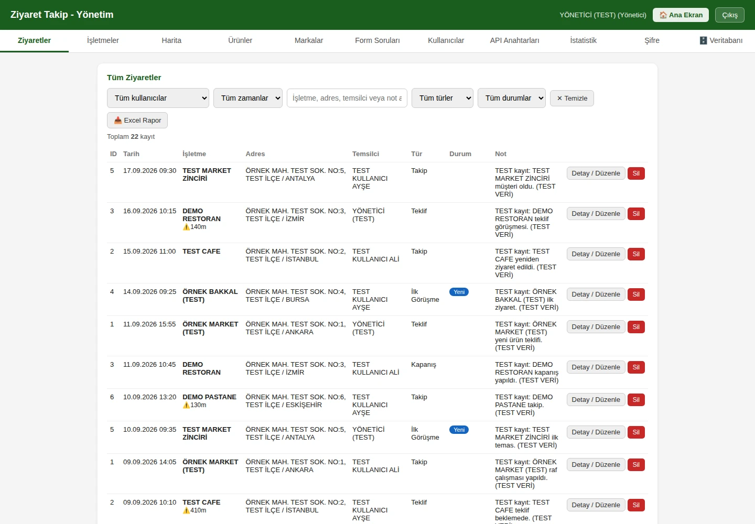Click the Excel Rapor download icon
The image size is (755, 524).
[118, 121]
